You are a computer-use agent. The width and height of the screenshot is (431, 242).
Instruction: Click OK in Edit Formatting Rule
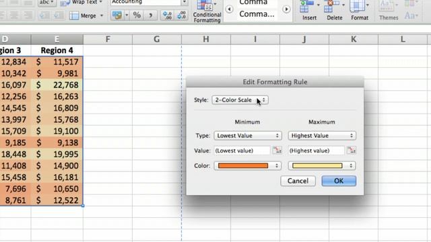tap(339, 181)
